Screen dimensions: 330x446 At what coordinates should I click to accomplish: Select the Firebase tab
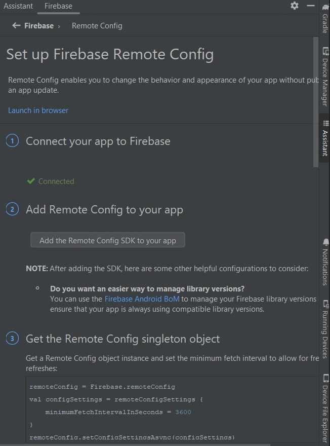point(58,6)
